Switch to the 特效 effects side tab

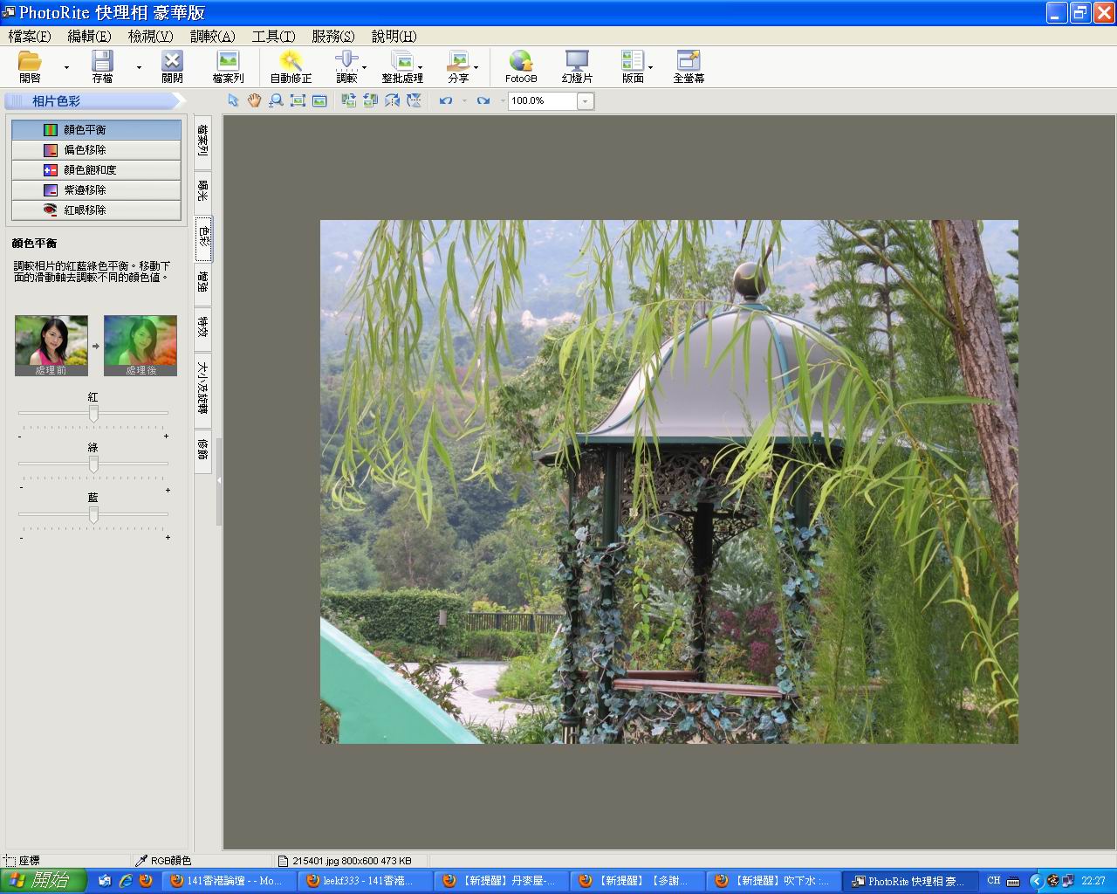tap(202, 327)
